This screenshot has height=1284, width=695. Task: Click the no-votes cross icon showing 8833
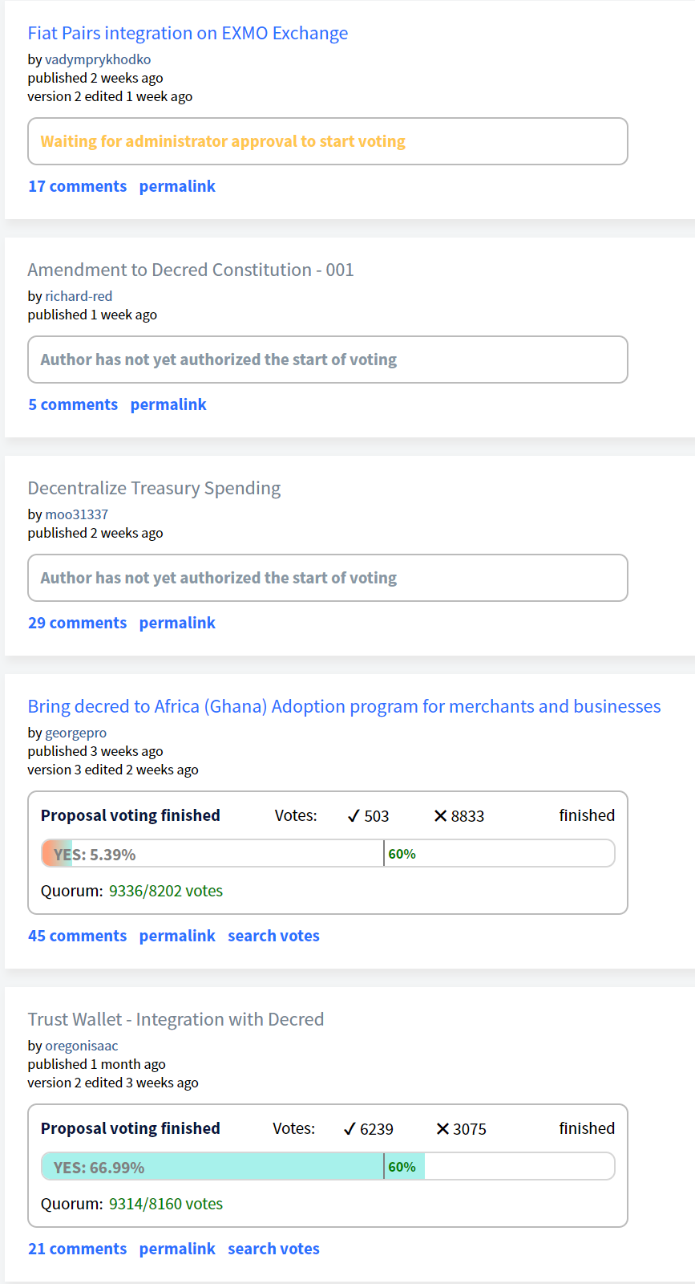(440, 816)
